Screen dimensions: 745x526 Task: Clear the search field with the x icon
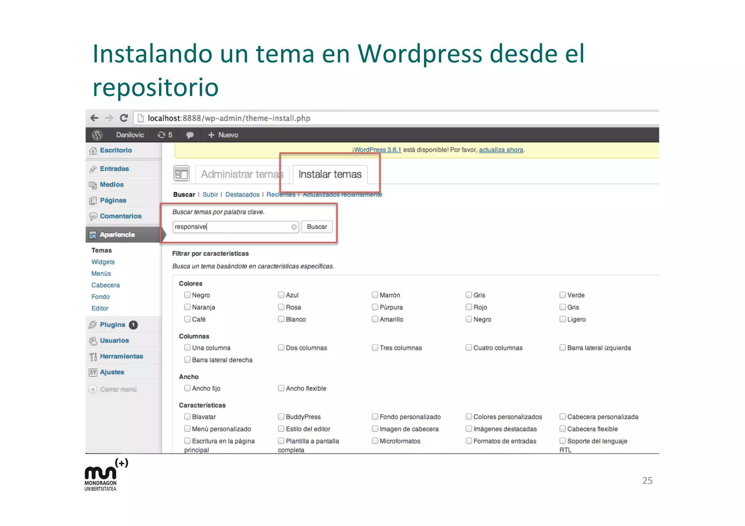[x=294, y=227]
